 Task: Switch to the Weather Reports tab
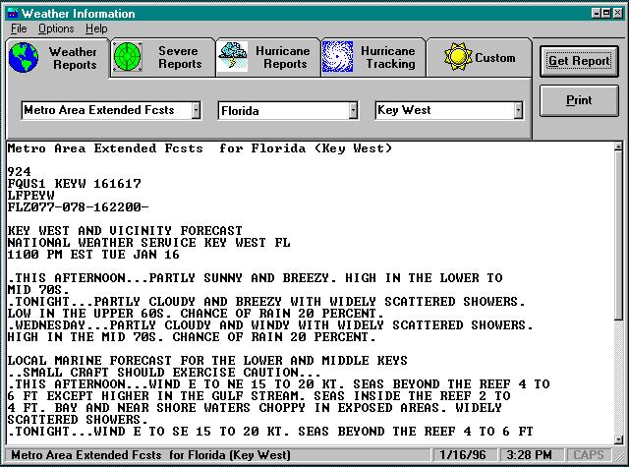point(57,58)
